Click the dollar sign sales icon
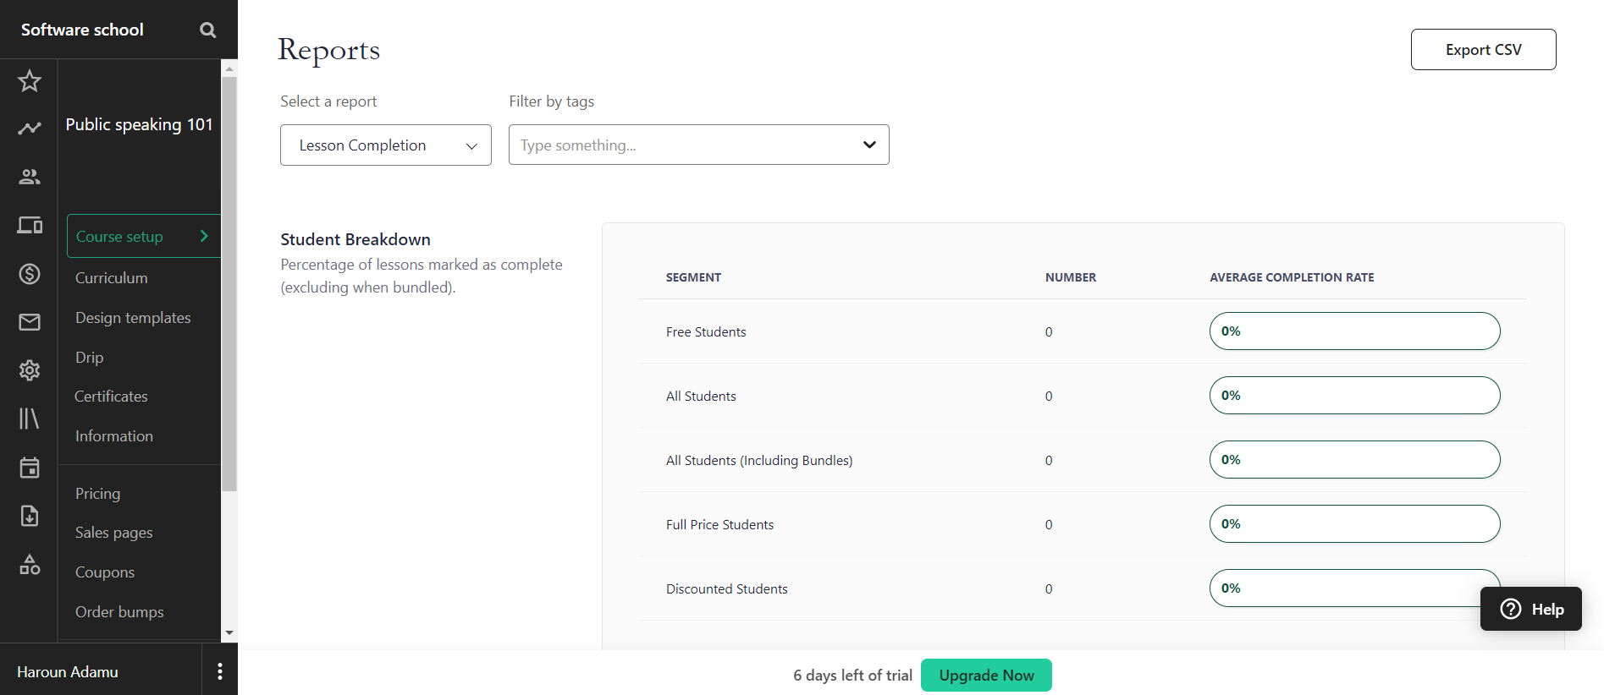This screenshot has width=1604, height=695. pyautogui.click(x=30, y=274)
